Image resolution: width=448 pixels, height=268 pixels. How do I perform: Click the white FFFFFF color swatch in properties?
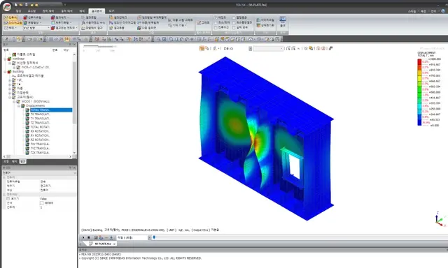pyautogui.click(x=42, y=203)
